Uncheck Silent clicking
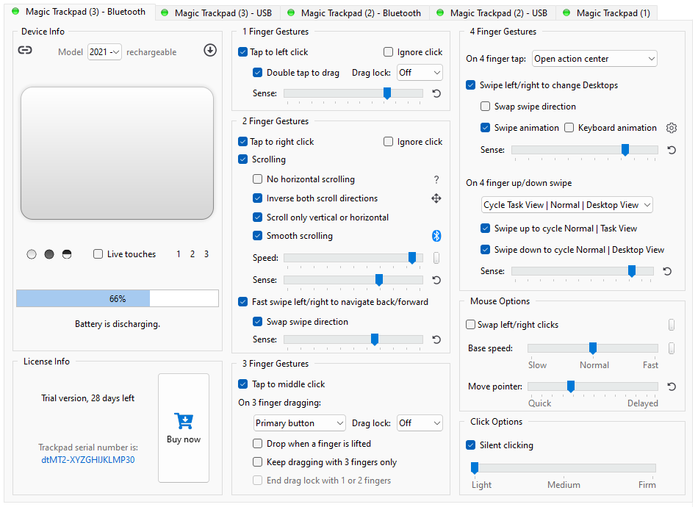This screenshot has height=507, width=698. point(469,445)
